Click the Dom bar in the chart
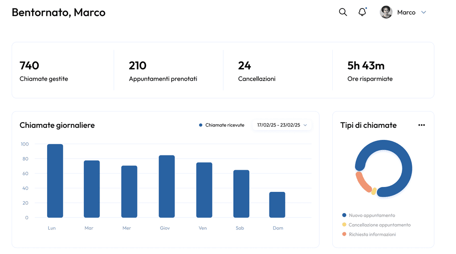This screenshot has width=456, height=254. [277, 205]
